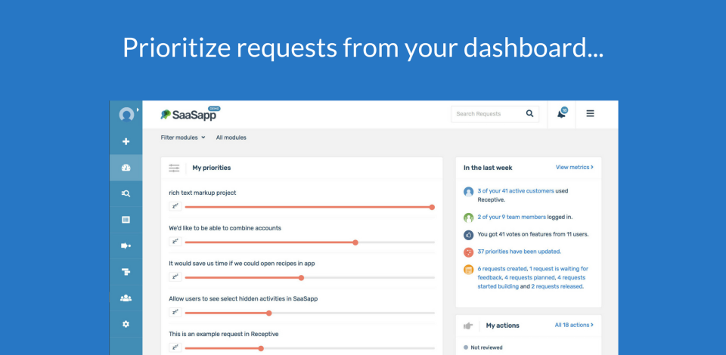This screenshot has height=355, width=726.
Task: Click the plus add-request sidebar icon
Action: pos(126,141)
